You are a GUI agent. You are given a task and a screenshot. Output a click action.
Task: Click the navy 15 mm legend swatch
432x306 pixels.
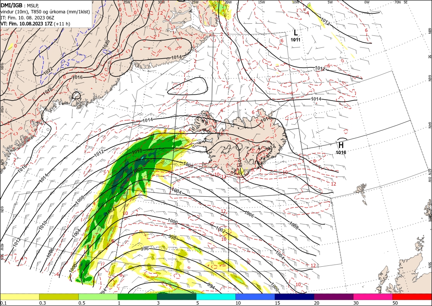click(x=295, y=297)
